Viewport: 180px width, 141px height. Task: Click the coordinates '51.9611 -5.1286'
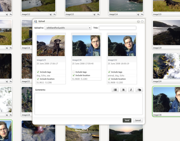[x=44, y=82]
